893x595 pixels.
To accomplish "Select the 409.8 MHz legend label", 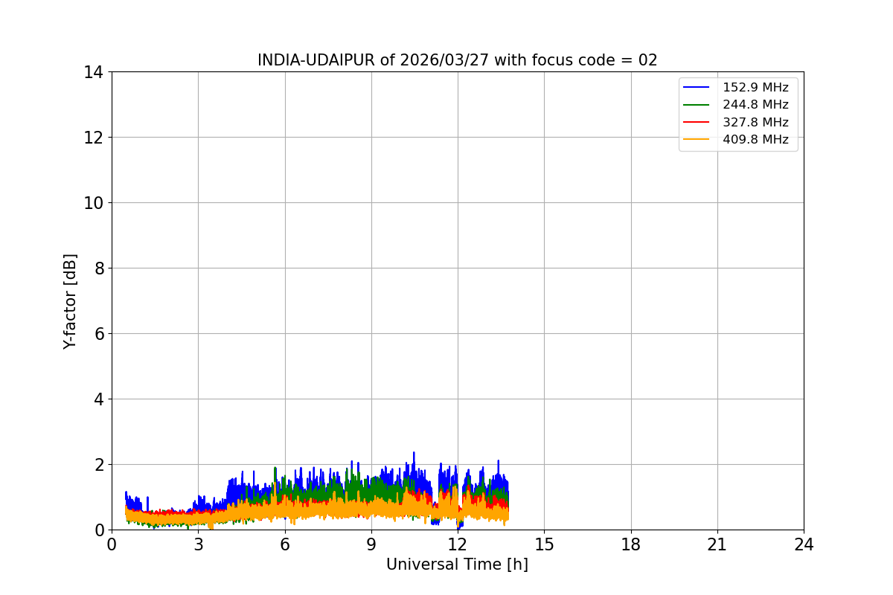I will click(x=755, y=139).
